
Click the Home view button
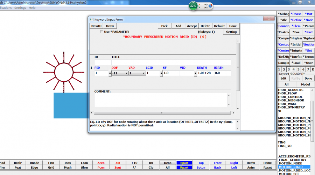point(267,163)
